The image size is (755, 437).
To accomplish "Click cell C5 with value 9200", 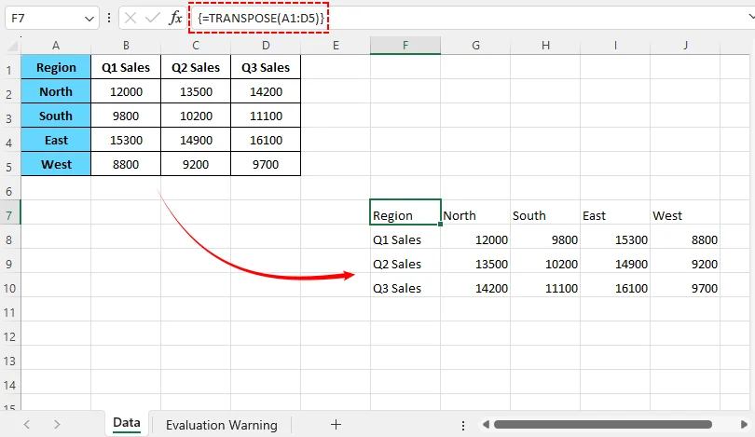I will (196, 164).
